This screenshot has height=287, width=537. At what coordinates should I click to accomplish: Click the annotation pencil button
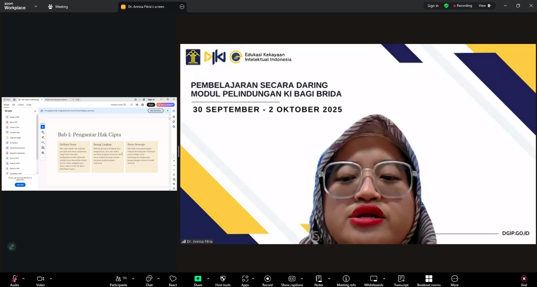(x=12, y=247)
